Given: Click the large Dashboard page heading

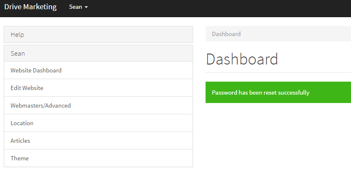Looking at the screenshot, I should [242, 59].
